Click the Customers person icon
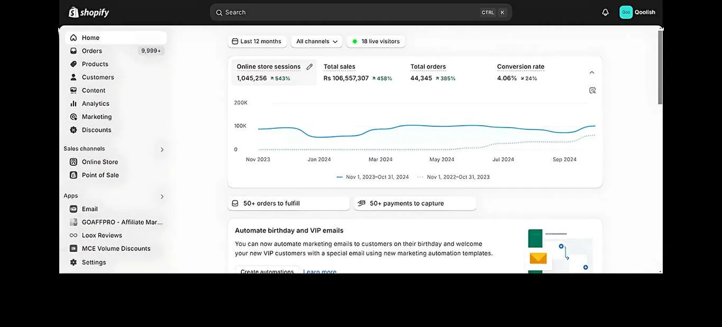The image size is (722, 327). pyautogui.click(x=74, y=77)
